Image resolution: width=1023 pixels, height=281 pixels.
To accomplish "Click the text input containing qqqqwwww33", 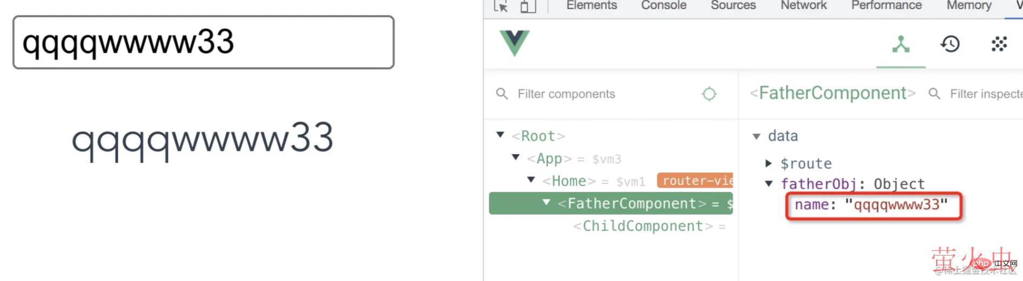I will pyautogui.click(x=203, y=42).
